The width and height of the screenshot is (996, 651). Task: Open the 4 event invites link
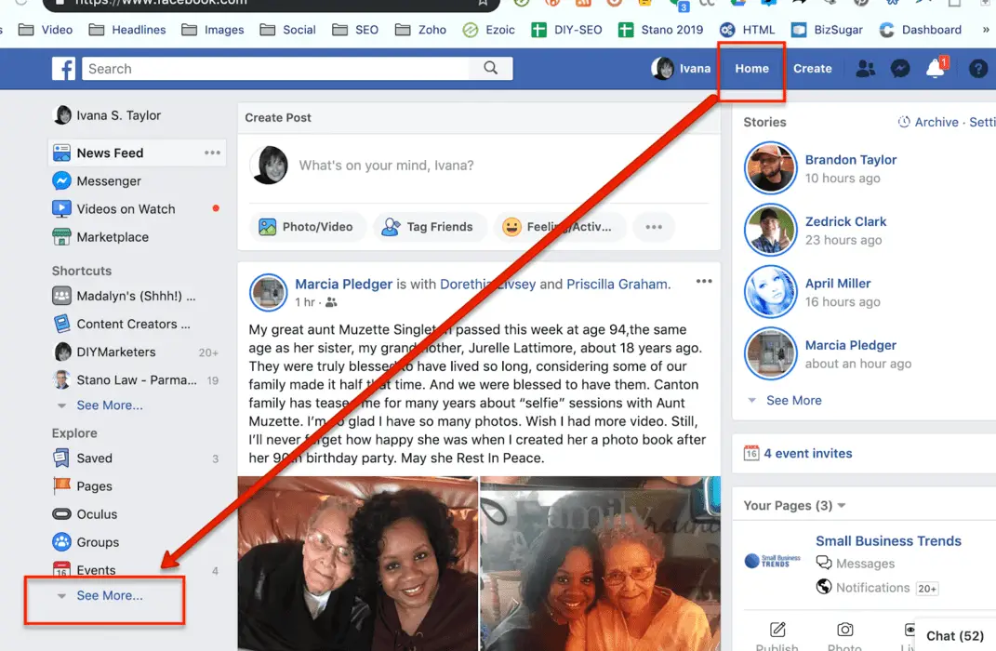(807, 454)
